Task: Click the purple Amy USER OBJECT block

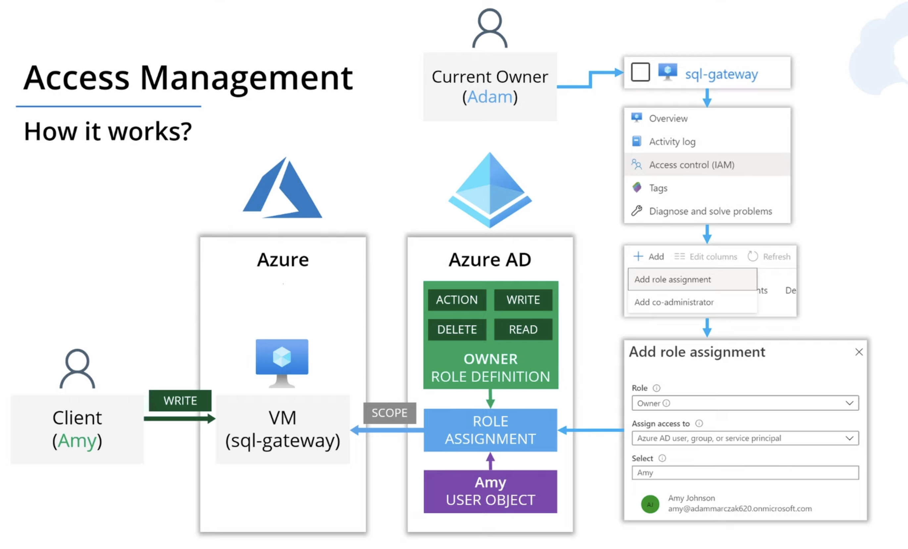Action: tap(490, 491)
